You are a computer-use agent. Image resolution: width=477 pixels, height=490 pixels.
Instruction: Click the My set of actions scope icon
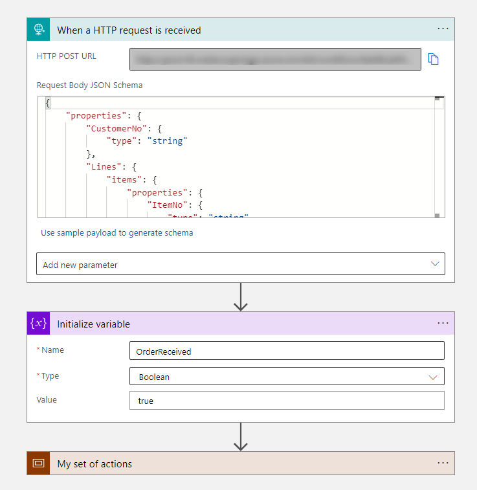point(38,463)
